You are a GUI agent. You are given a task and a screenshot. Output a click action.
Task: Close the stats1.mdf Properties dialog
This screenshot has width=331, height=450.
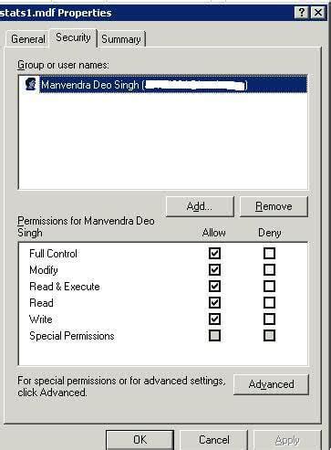pyautogui.click(x=318, y=13)
